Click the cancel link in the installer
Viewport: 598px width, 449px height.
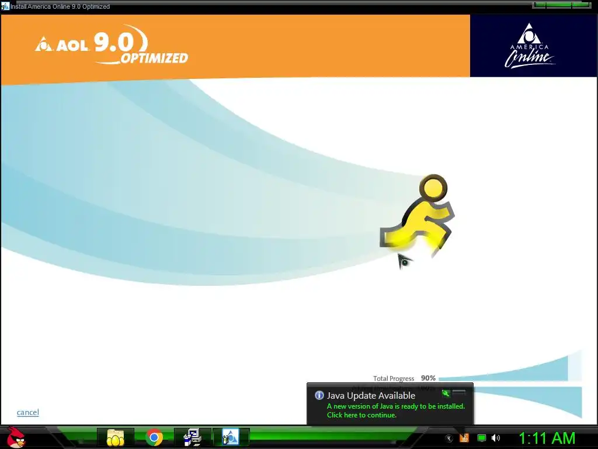tap(28, 412)
